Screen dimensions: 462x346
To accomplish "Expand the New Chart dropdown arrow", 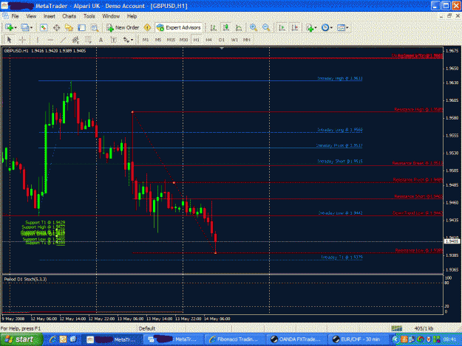I will click(16, 28).
